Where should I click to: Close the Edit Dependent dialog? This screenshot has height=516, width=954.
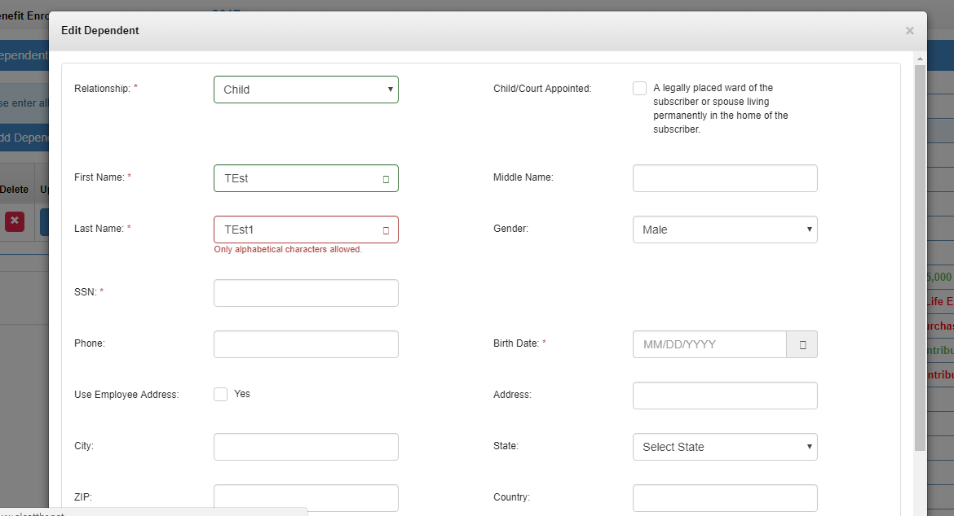[x=909, y=31]
